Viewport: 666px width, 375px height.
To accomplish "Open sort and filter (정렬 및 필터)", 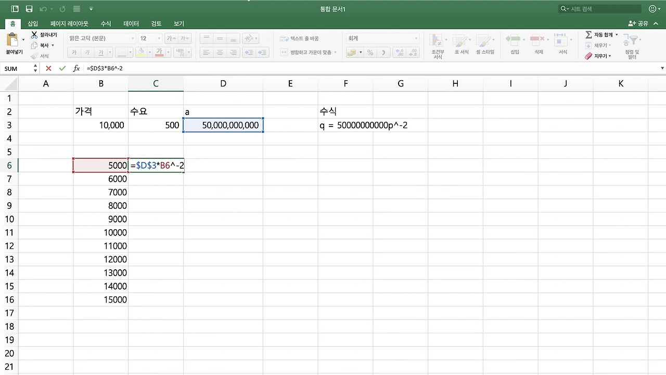I will [632, 46].
